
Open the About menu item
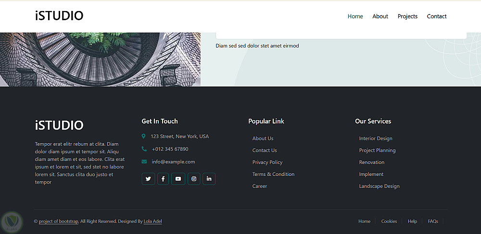point(380,16)
